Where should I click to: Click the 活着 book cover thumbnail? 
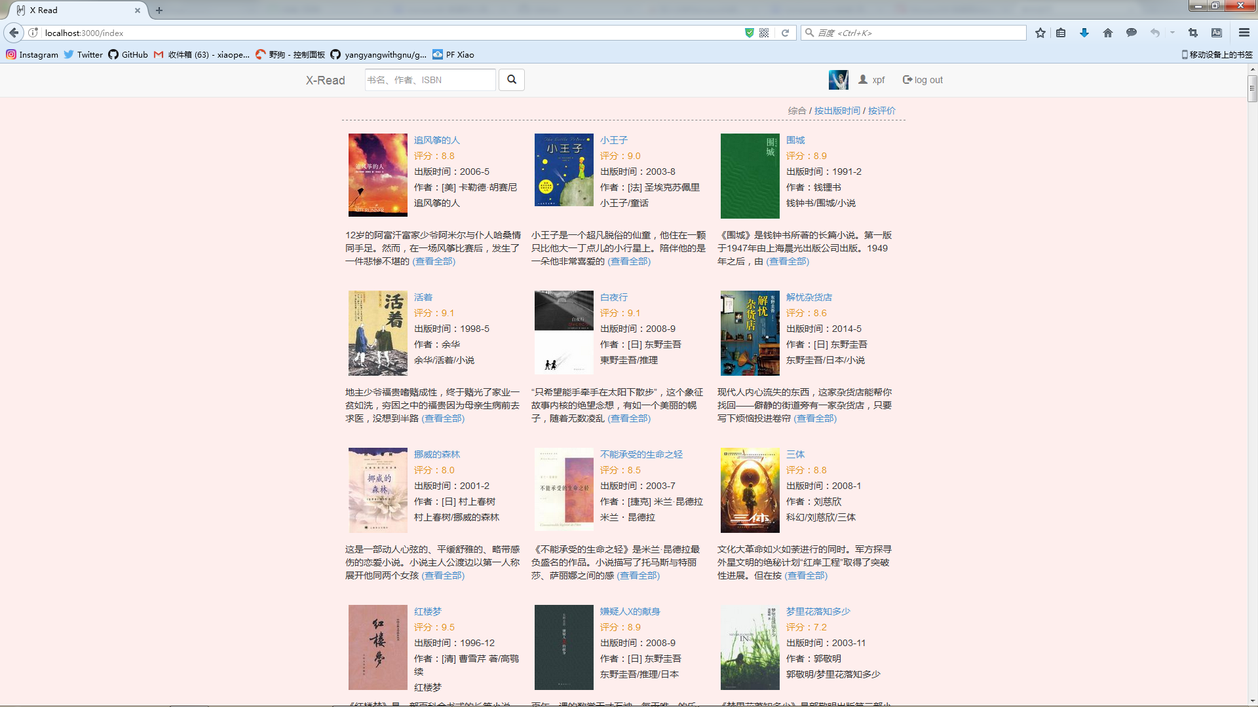[378, 333]
